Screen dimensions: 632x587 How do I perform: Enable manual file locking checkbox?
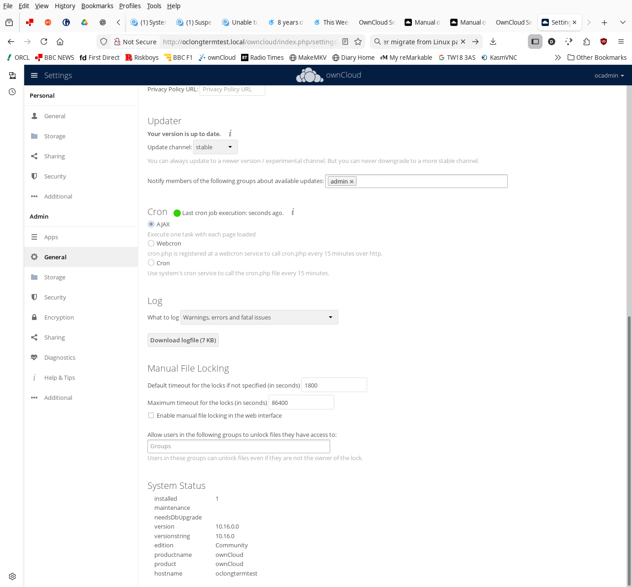pos(151,415)
